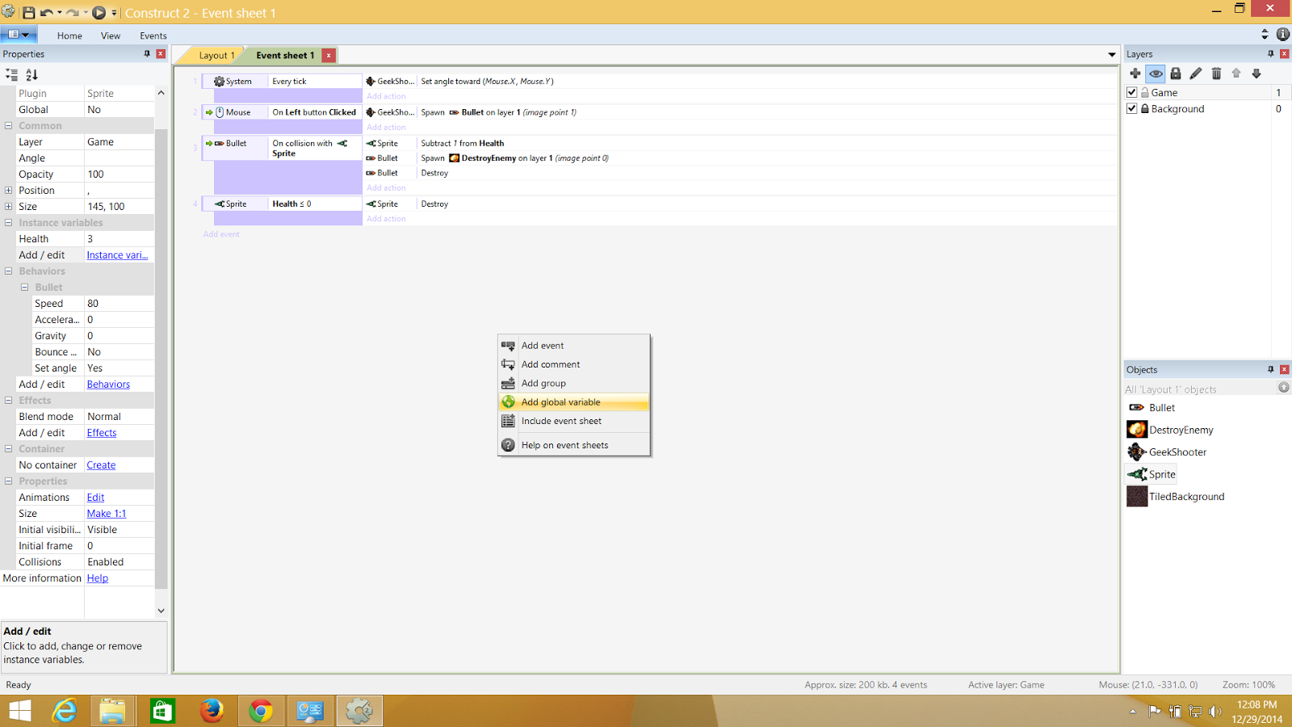Open the View ribbon tab
1292x727 pixels.
111,36
